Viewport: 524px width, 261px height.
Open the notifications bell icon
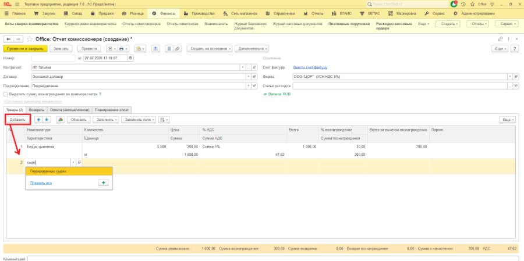pos(454,4)
